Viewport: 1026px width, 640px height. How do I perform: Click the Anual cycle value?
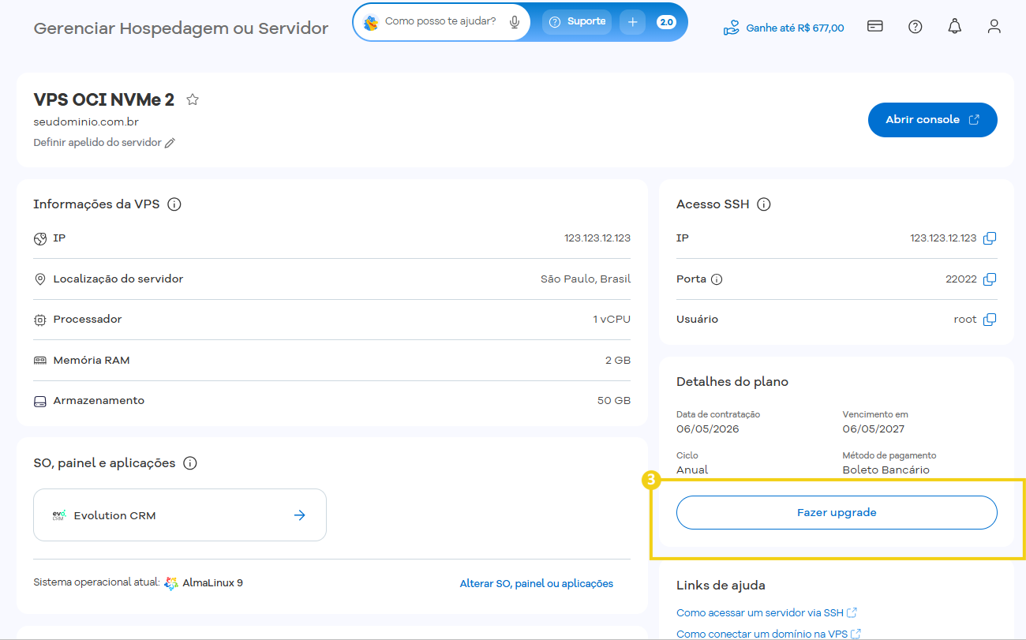[x=692, y=470]
